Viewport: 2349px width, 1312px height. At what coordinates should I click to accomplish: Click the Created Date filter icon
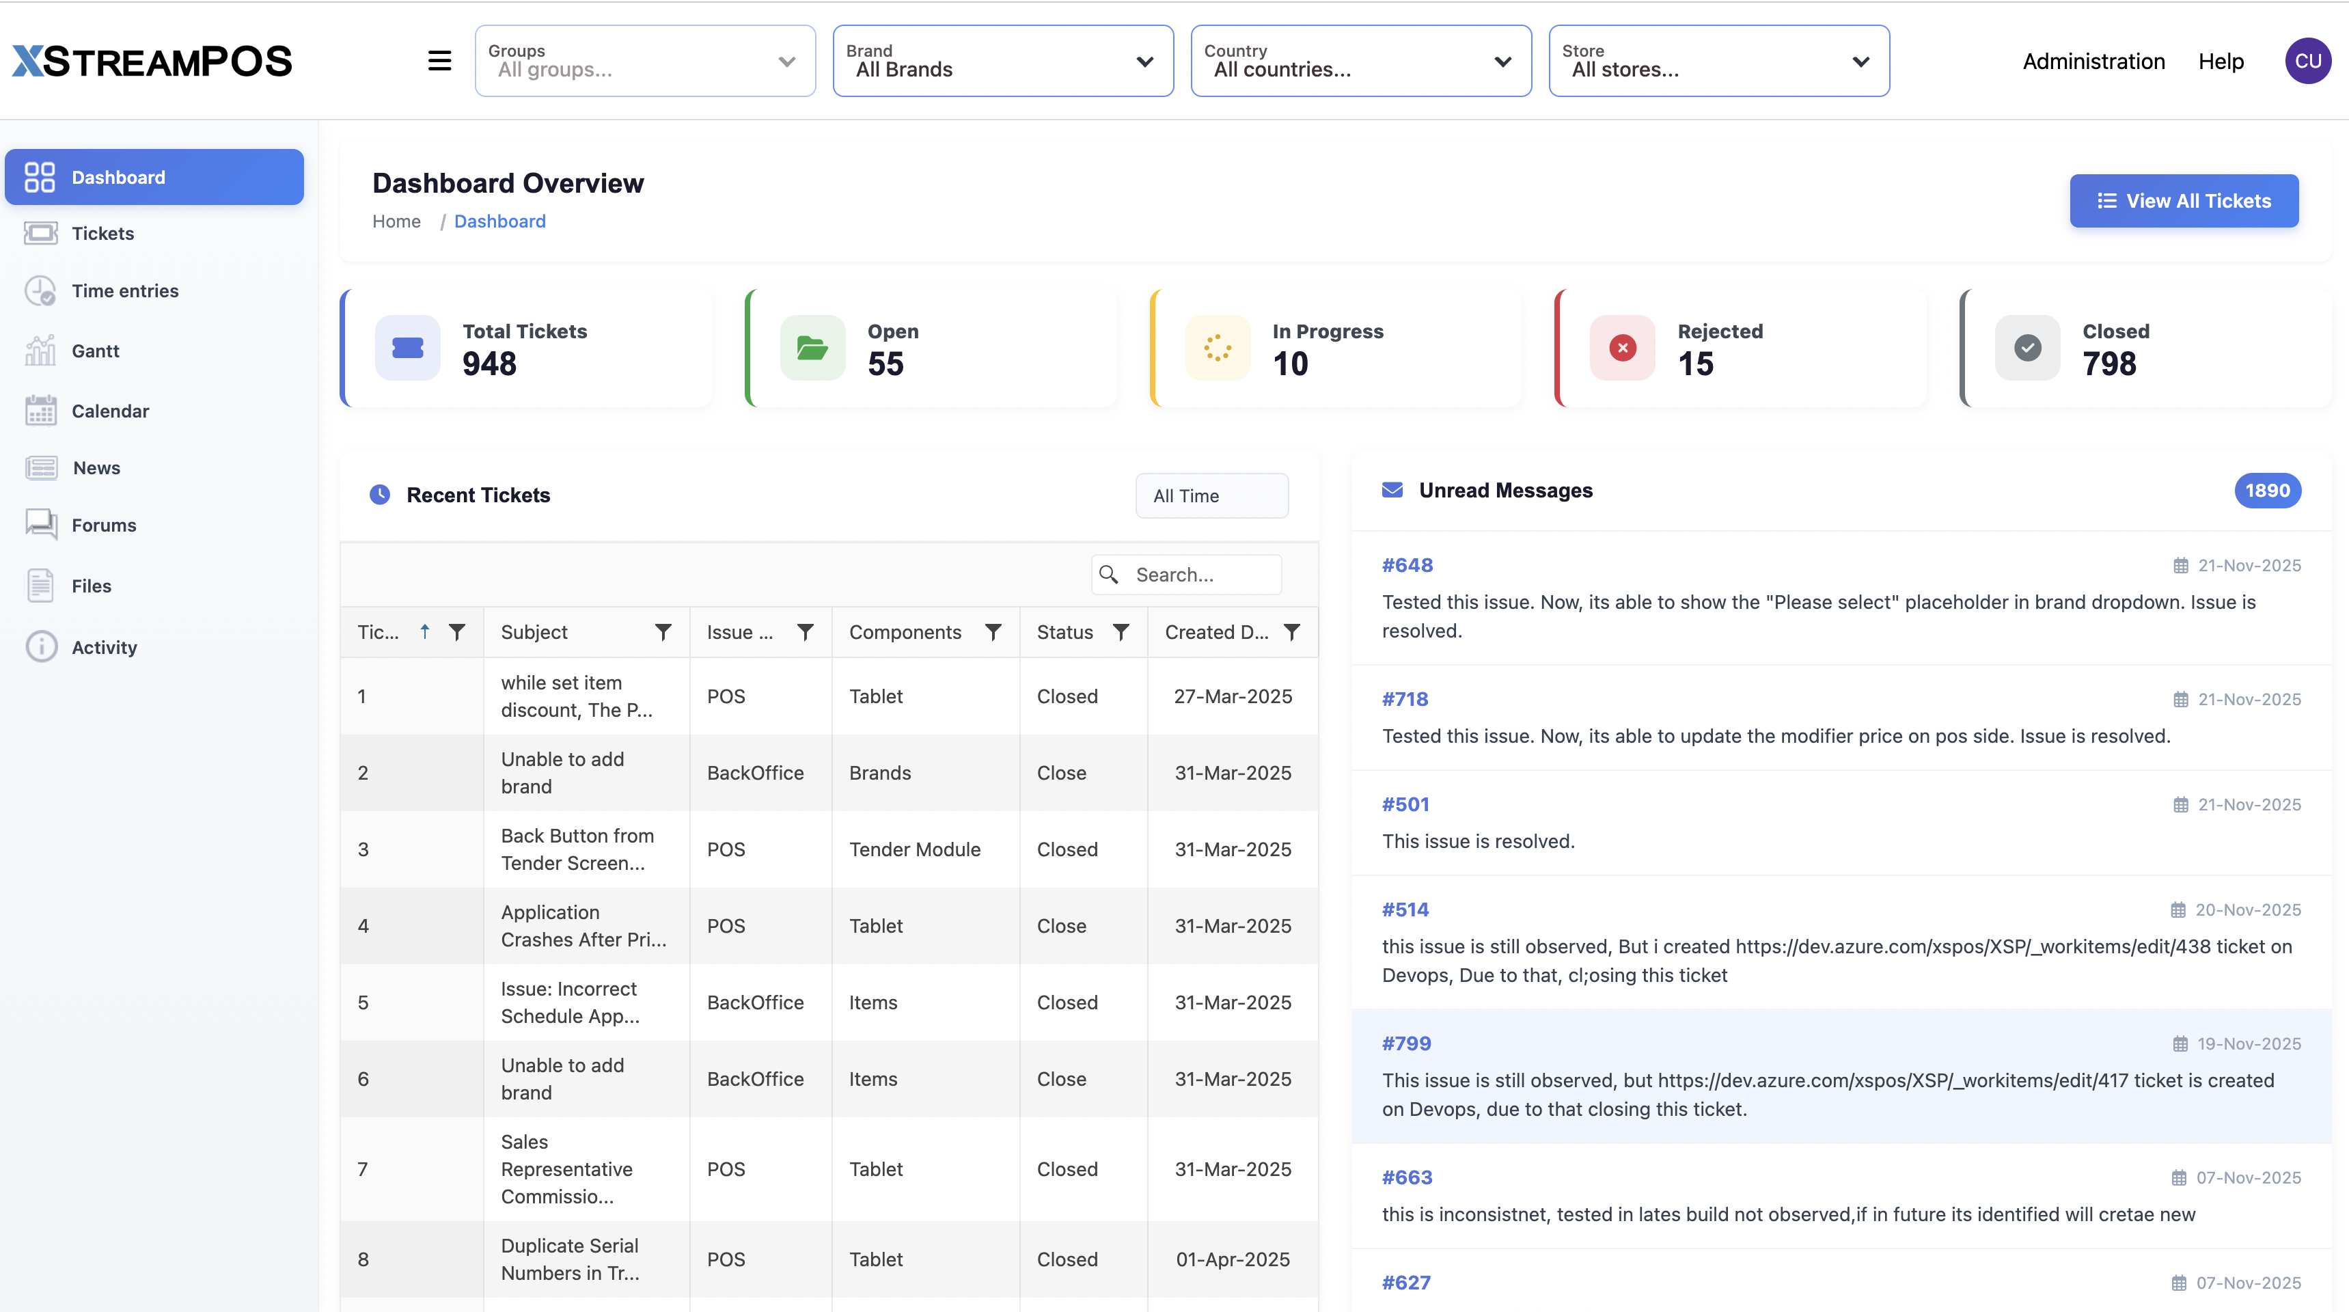coord(1292,632)
